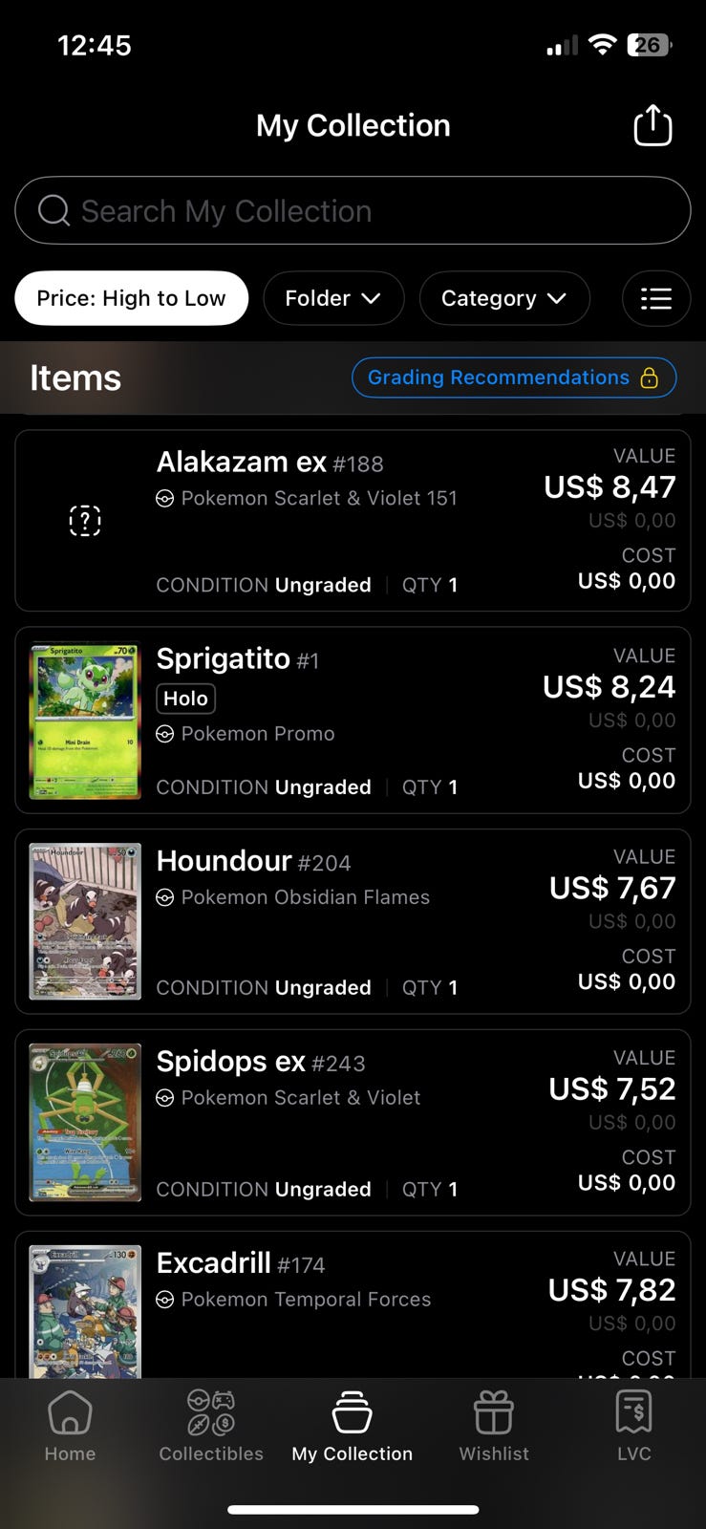706x1529 pixels.
Task: Open the Home tab icon
Action: click(70, 1412)
